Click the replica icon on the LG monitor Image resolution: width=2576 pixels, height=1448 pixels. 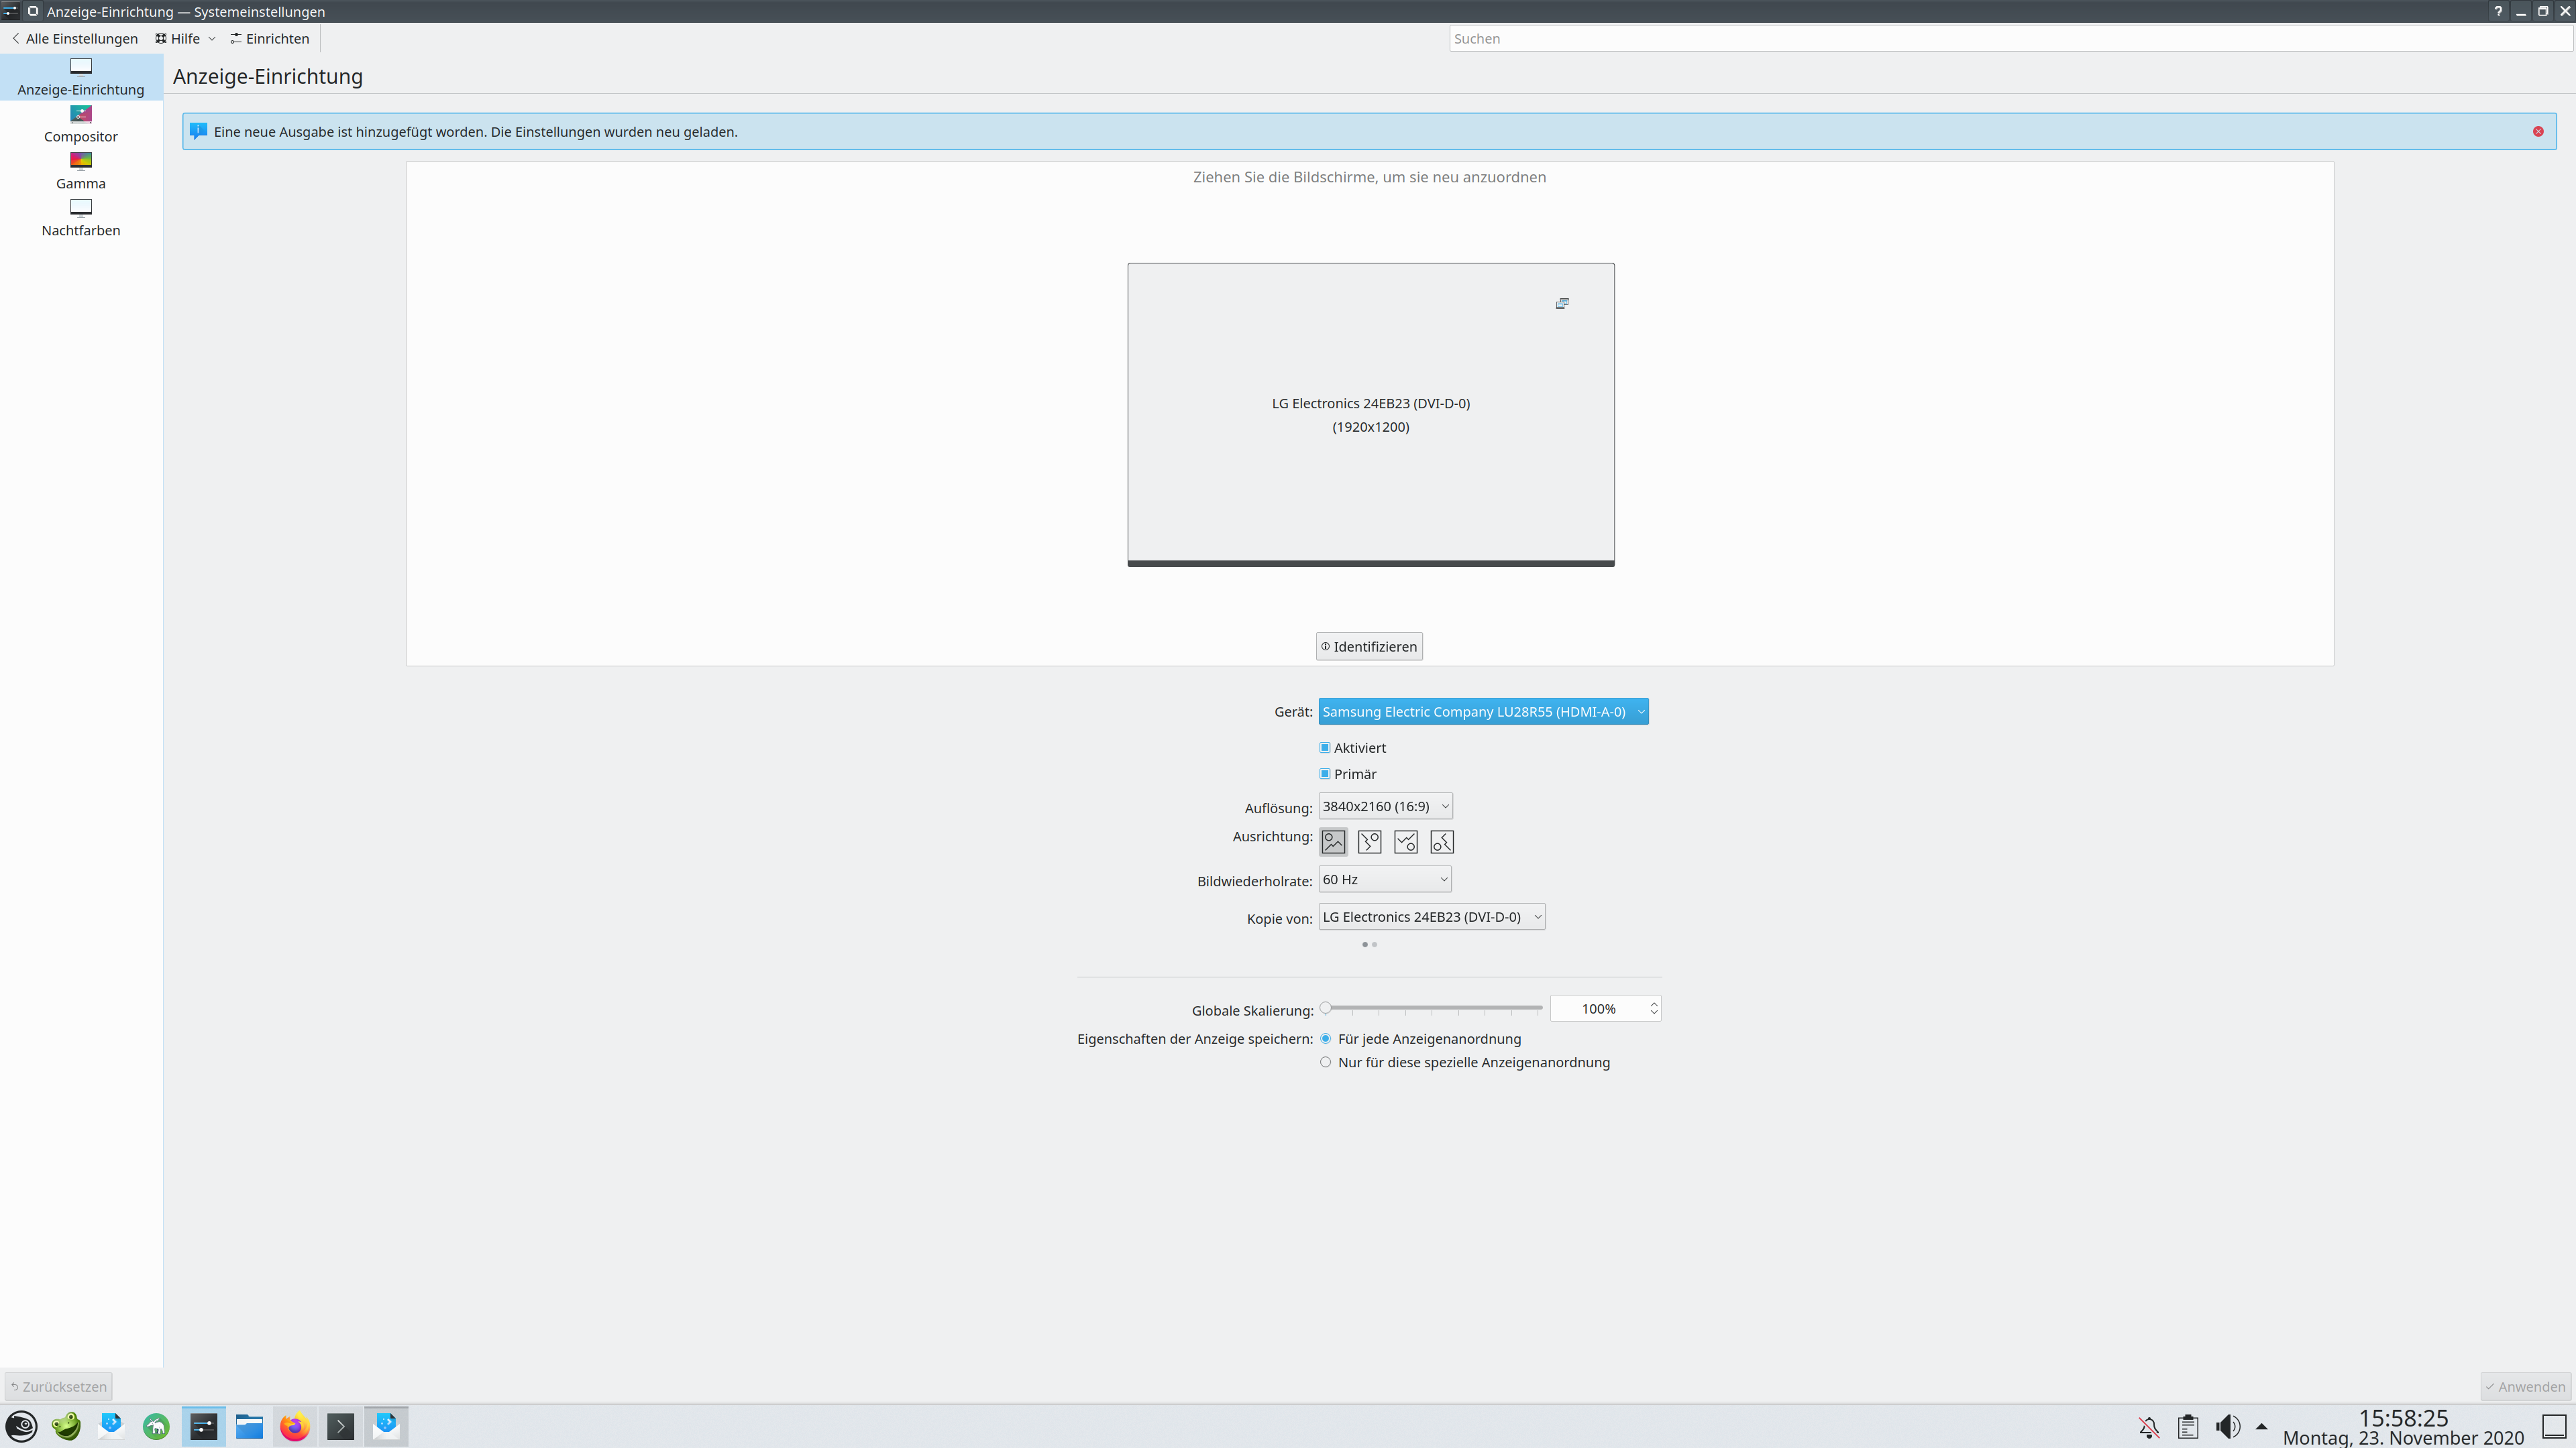(x=1562, y=304)
